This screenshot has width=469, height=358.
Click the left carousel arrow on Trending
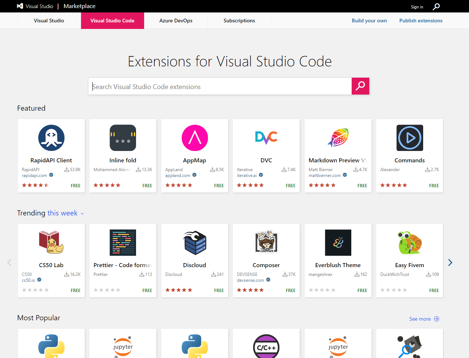click(x=9, y=262)
